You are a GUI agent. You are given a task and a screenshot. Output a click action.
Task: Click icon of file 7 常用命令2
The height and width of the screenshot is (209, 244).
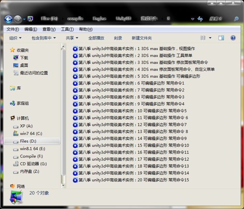tap(75, 90)
